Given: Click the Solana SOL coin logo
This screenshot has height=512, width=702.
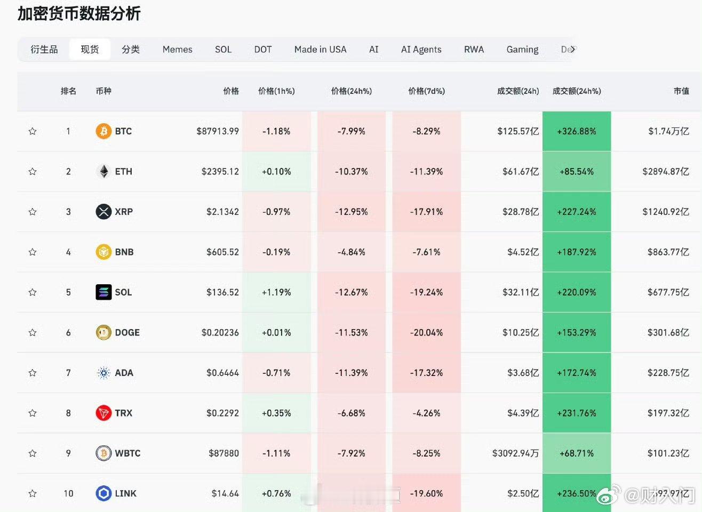Looking at the screenshot, I should click(103, 292).
